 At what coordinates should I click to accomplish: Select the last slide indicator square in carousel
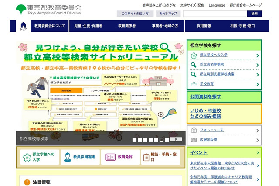pos(167,140)
